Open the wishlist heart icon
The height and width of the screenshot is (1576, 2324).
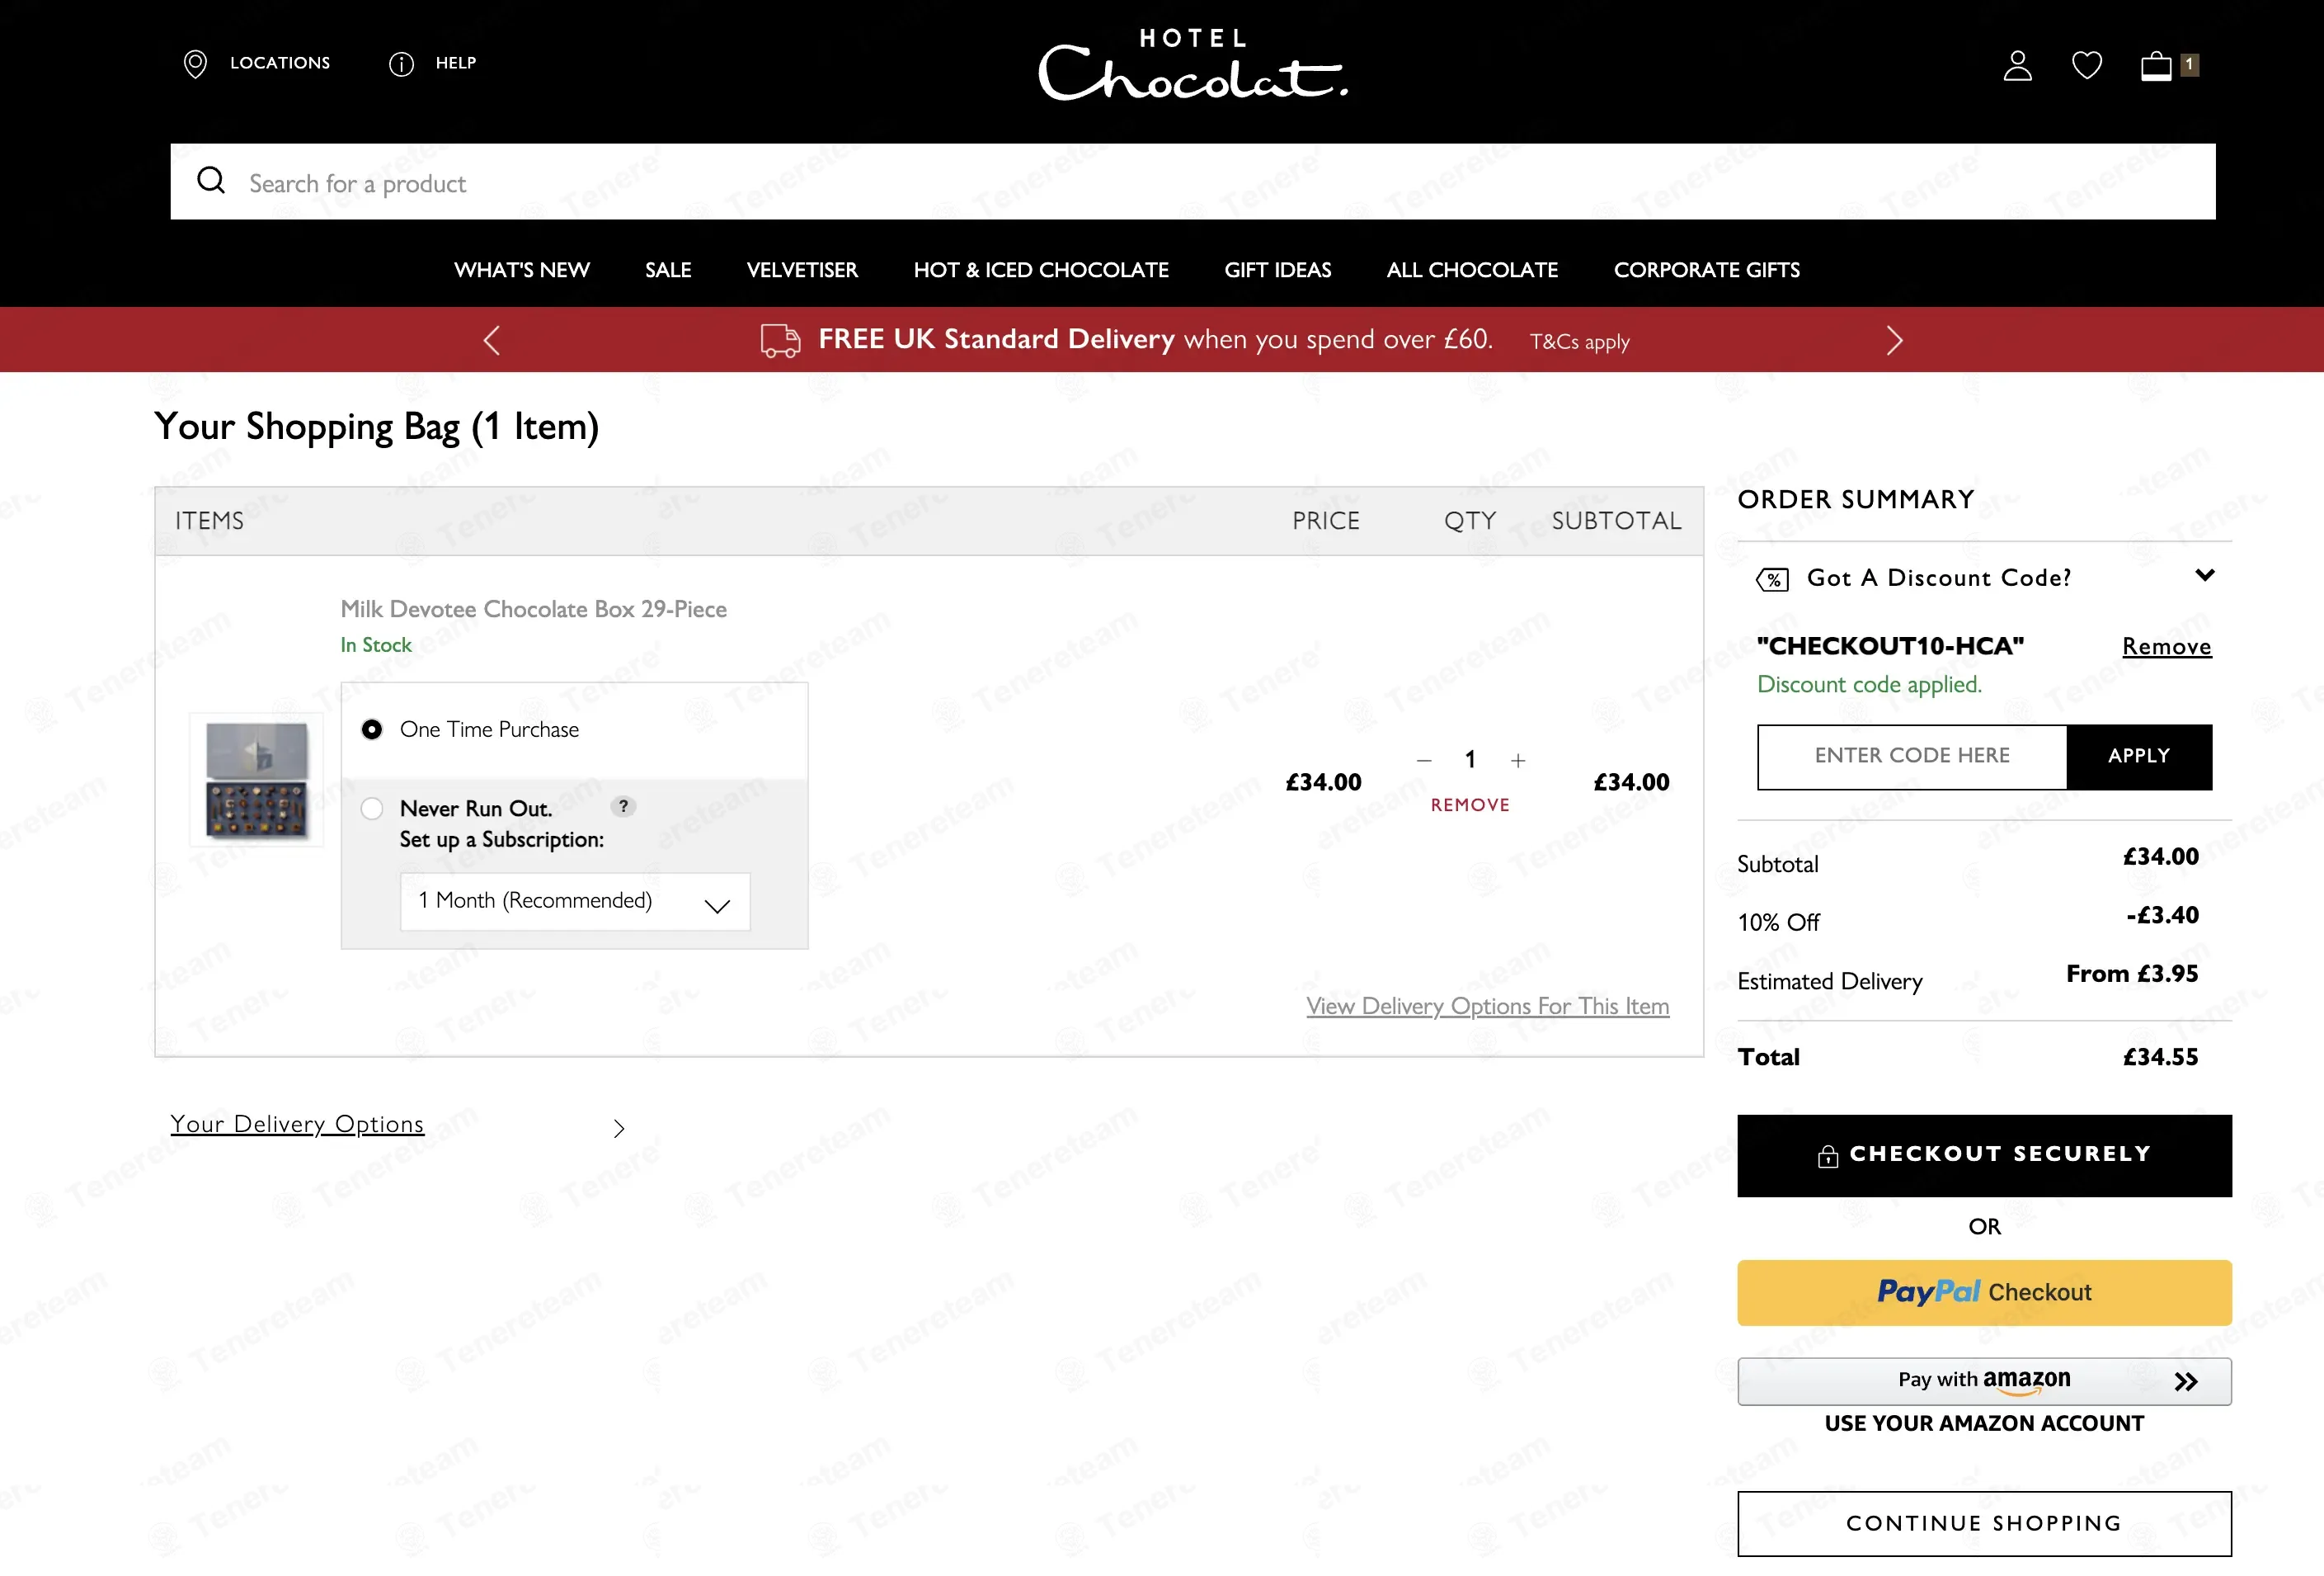[2086, 65]
